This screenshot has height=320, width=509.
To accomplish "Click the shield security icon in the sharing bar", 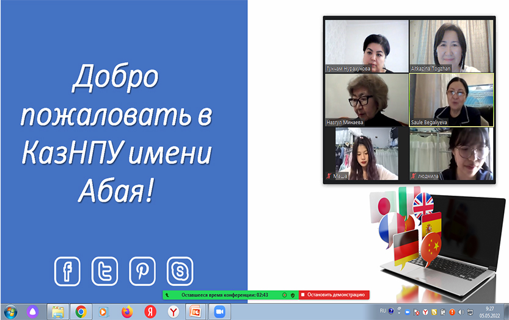I will point(293,295).
